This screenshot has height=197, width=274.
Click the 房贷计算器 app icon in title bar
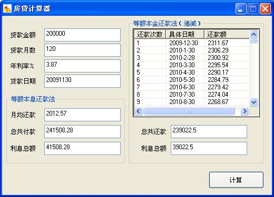click(7, 8)
